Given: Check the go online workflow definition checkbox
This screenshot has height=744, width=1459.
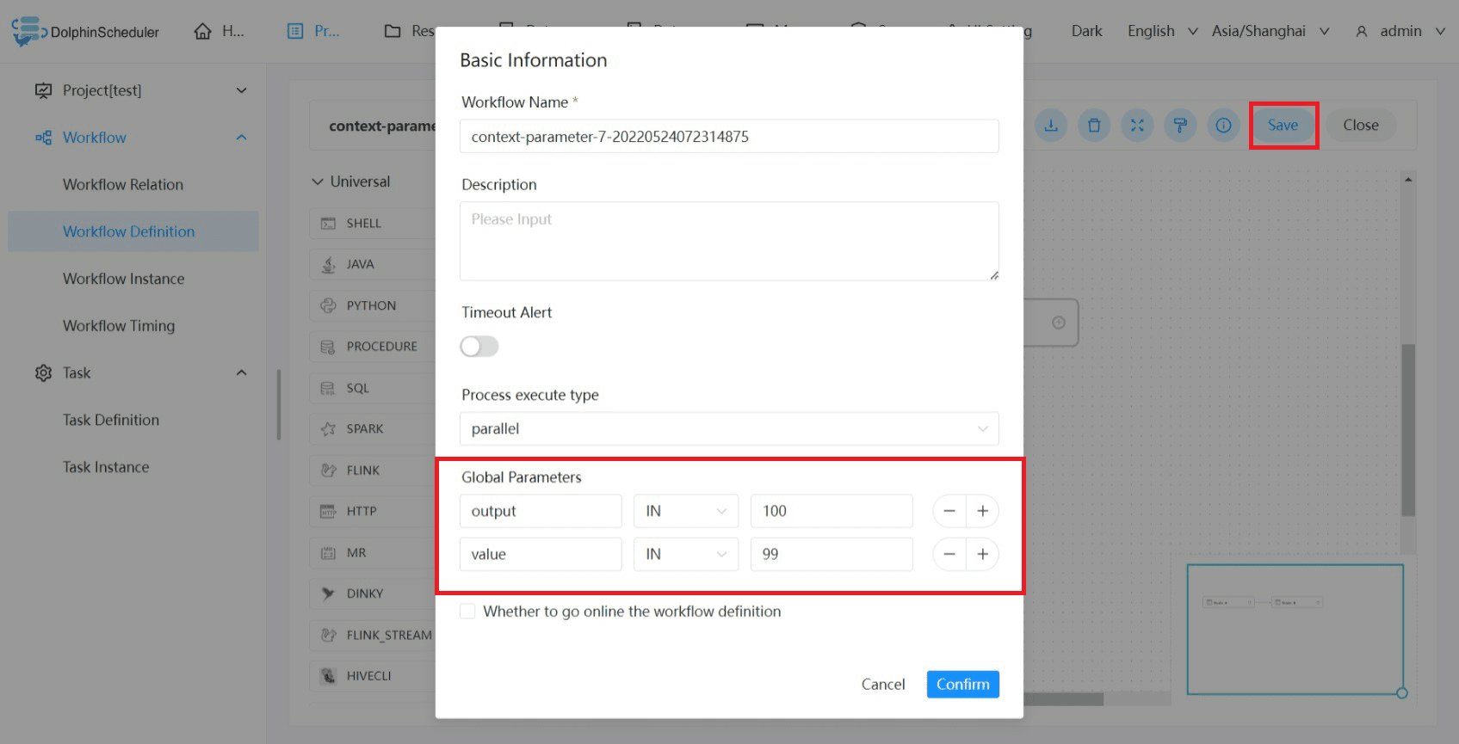Looking at the screenshot, I should [x=467, y=612].
